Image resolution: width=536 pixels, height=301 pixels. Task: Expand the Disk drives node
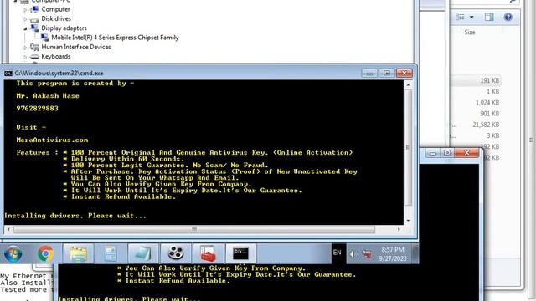25,19
